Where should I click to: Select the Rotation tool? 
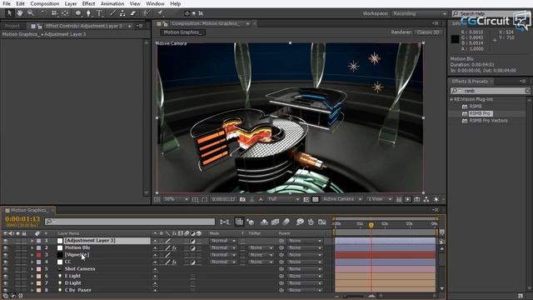coord(43,13)
